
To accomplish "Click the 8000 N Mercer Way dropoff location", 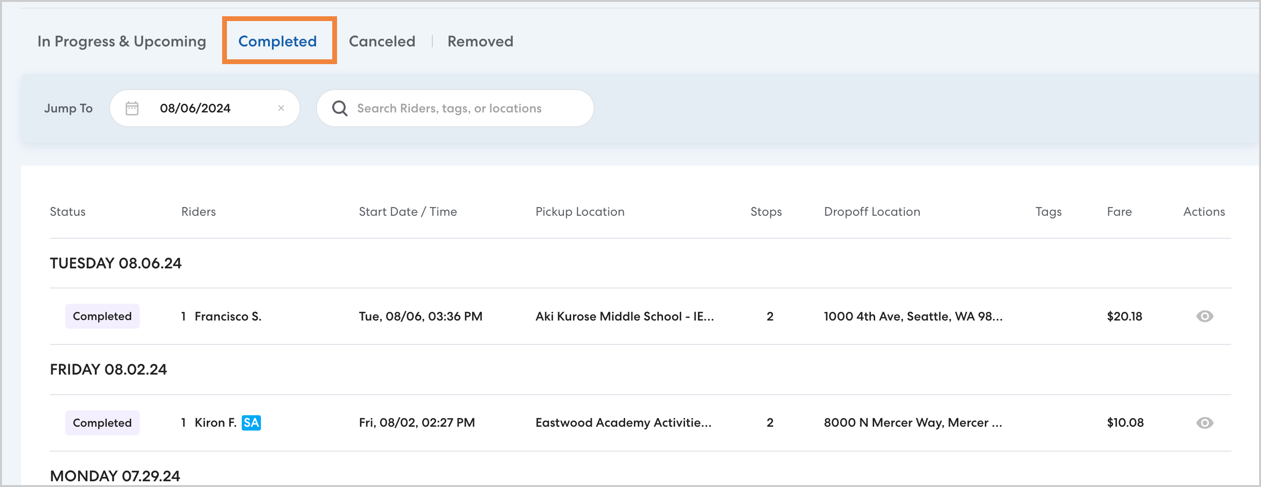I will (x=912, y=422).
